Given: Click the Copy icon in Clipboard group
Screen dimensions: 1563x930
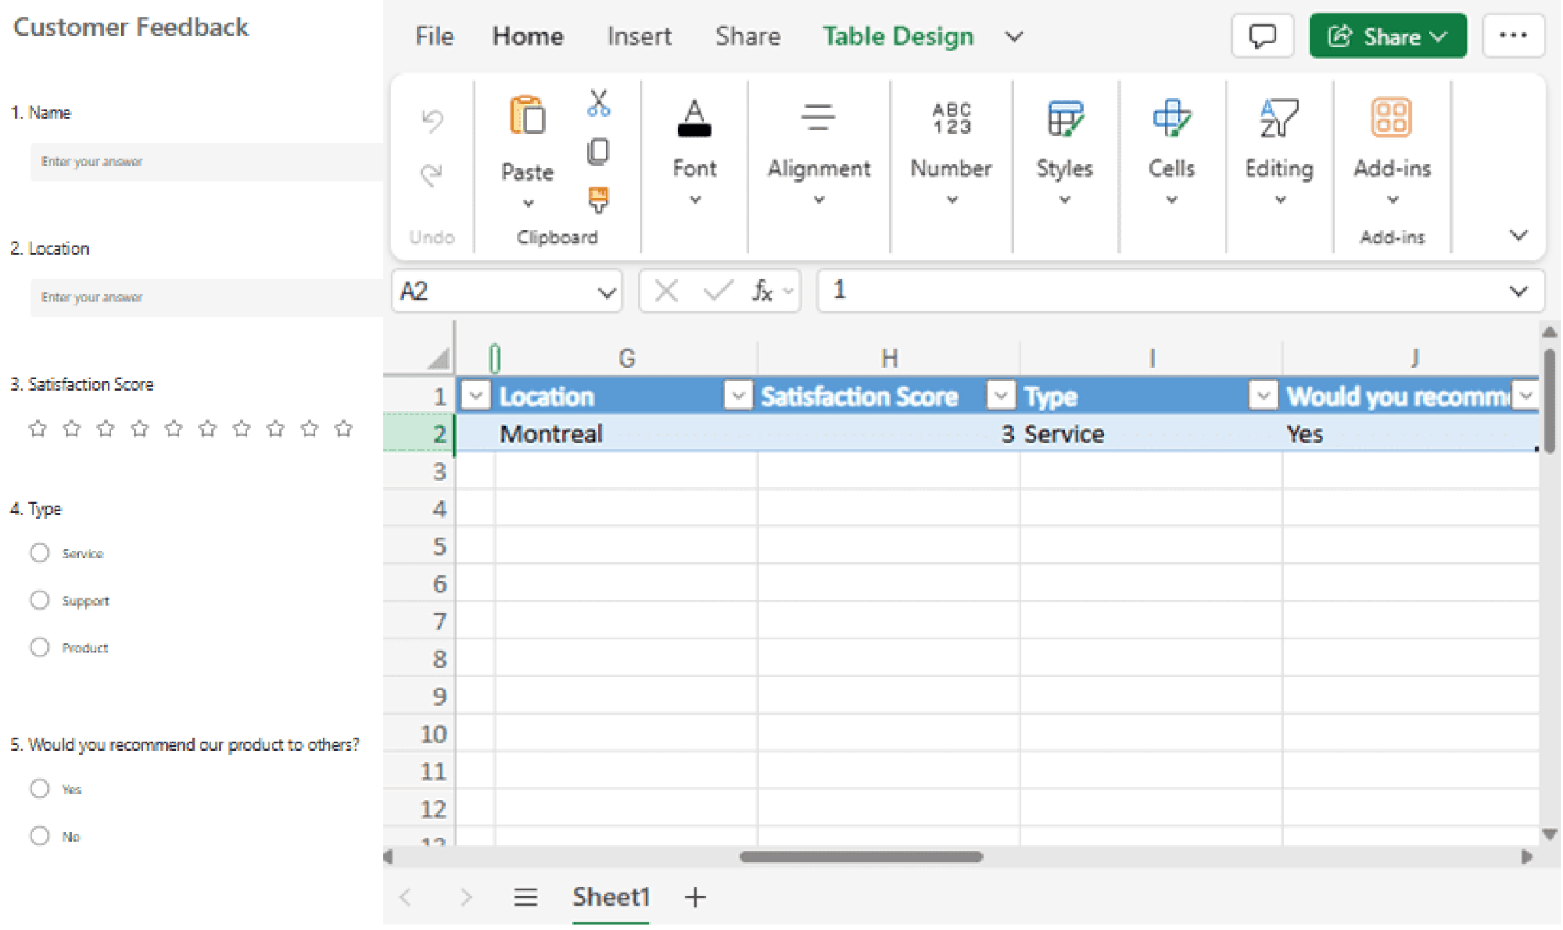Looking at the screenshot, I should (x=599, y=150).
